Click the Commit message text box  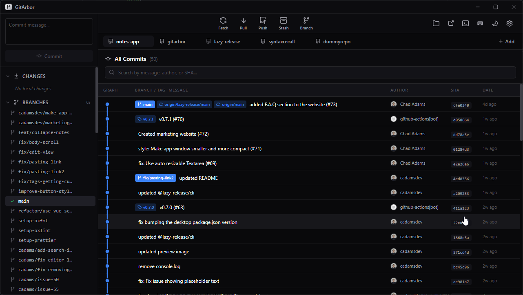point(49,31)
